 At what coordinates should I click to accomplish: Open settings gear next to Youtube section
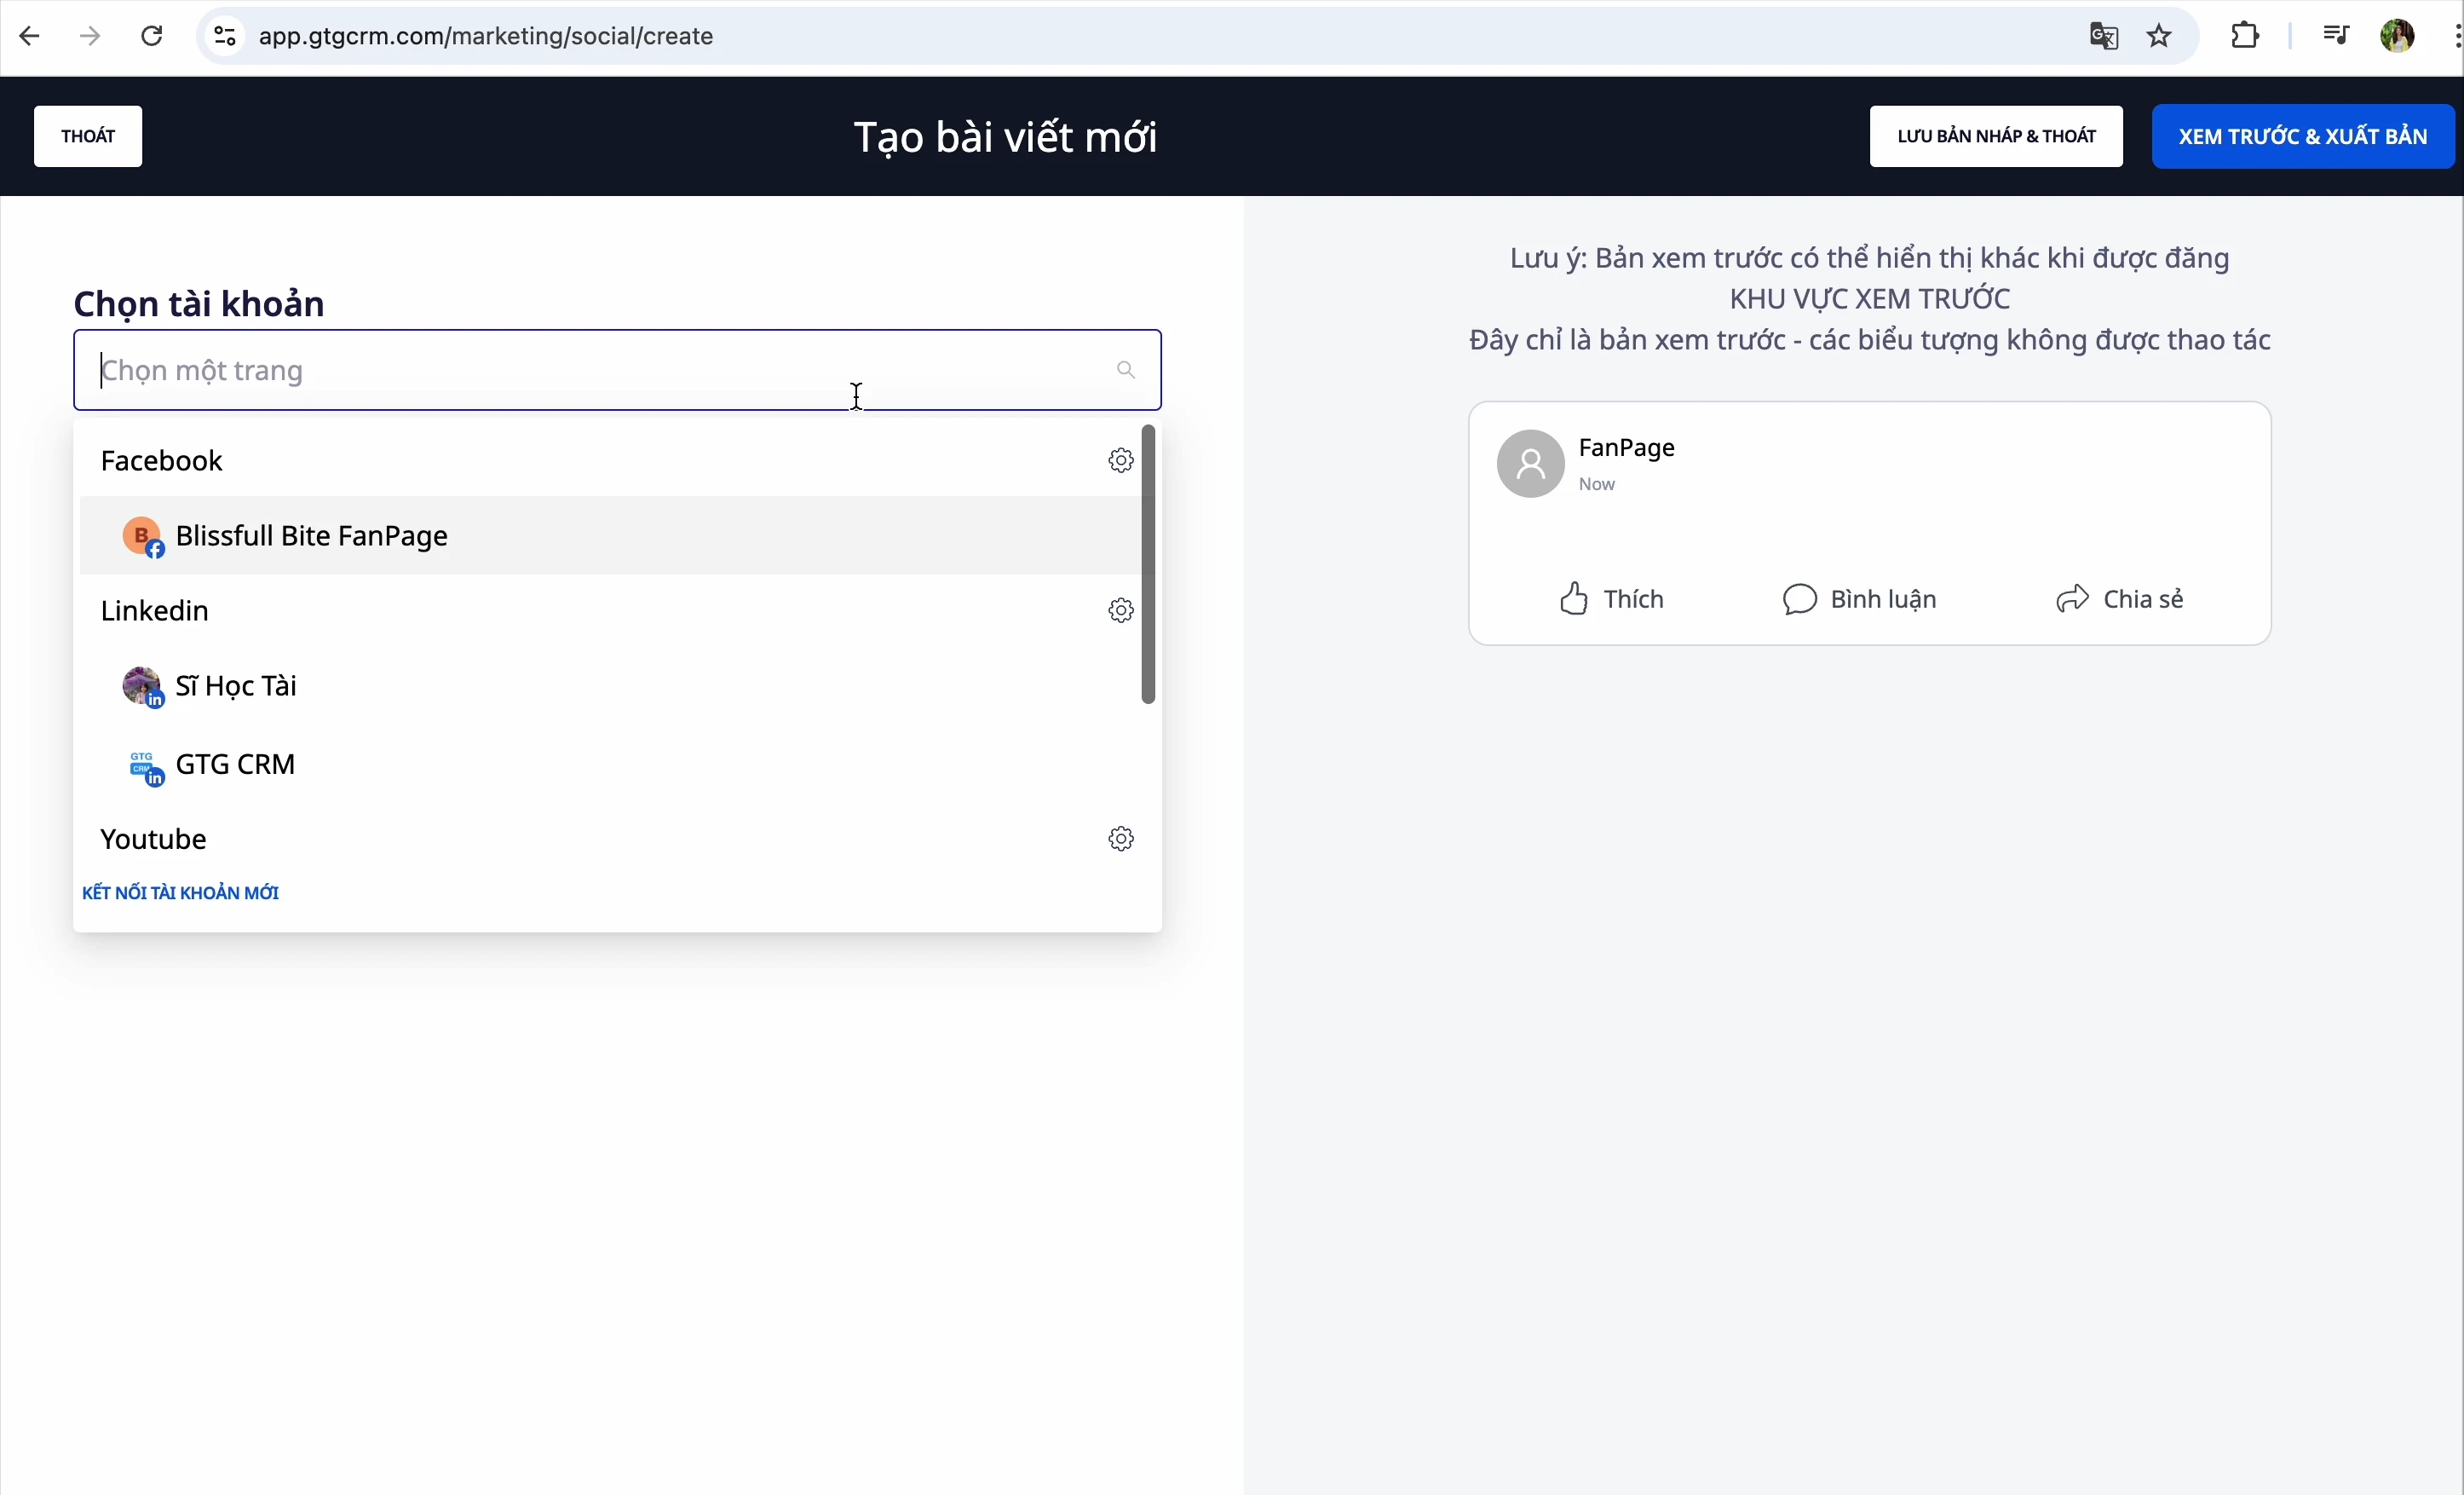[x=1120, y=839]
